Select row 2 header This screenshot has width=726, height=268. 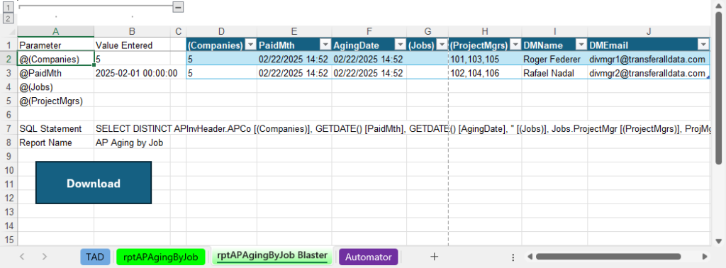click(9, 59)
